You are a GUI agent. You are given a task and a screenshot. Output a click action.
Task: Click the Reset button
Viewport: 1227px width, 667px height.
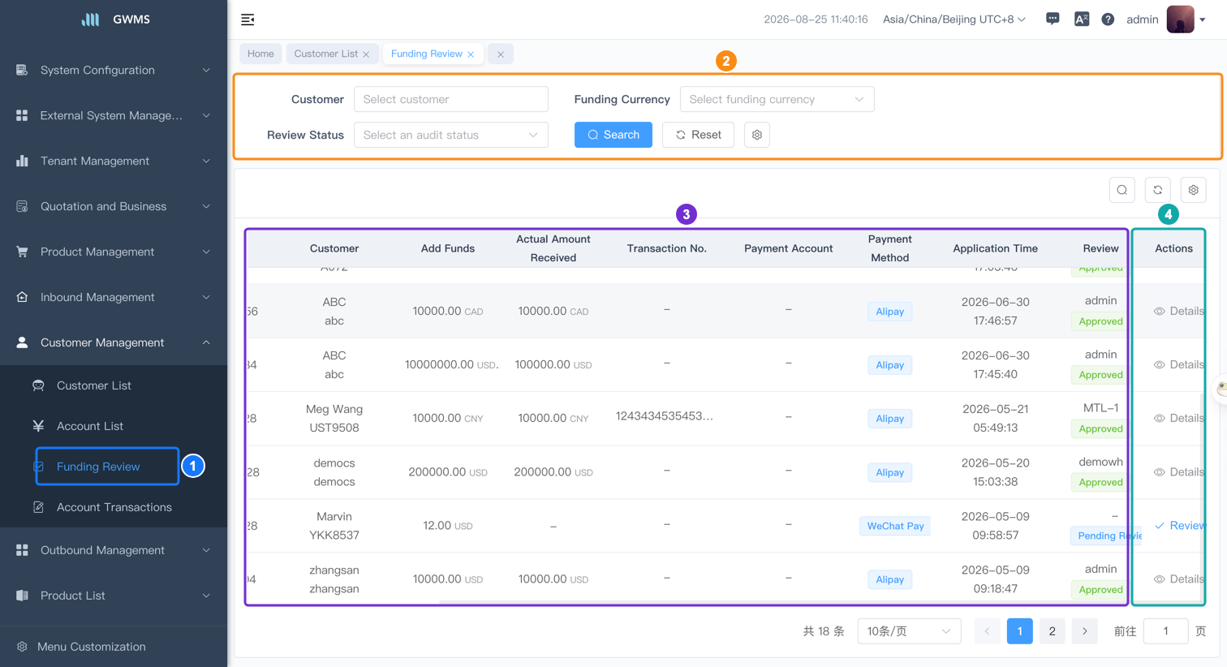698,135
